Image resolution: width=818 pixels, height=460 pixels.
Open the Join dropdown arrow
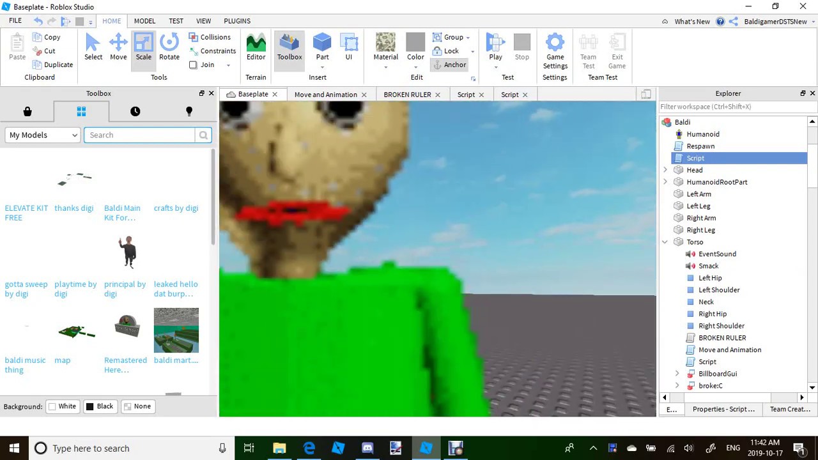[228, 65]
